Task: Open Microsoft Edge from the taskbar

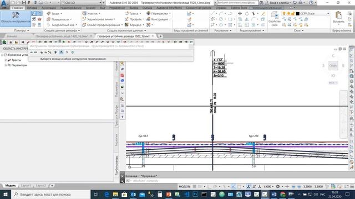Action: click(106, 194)
